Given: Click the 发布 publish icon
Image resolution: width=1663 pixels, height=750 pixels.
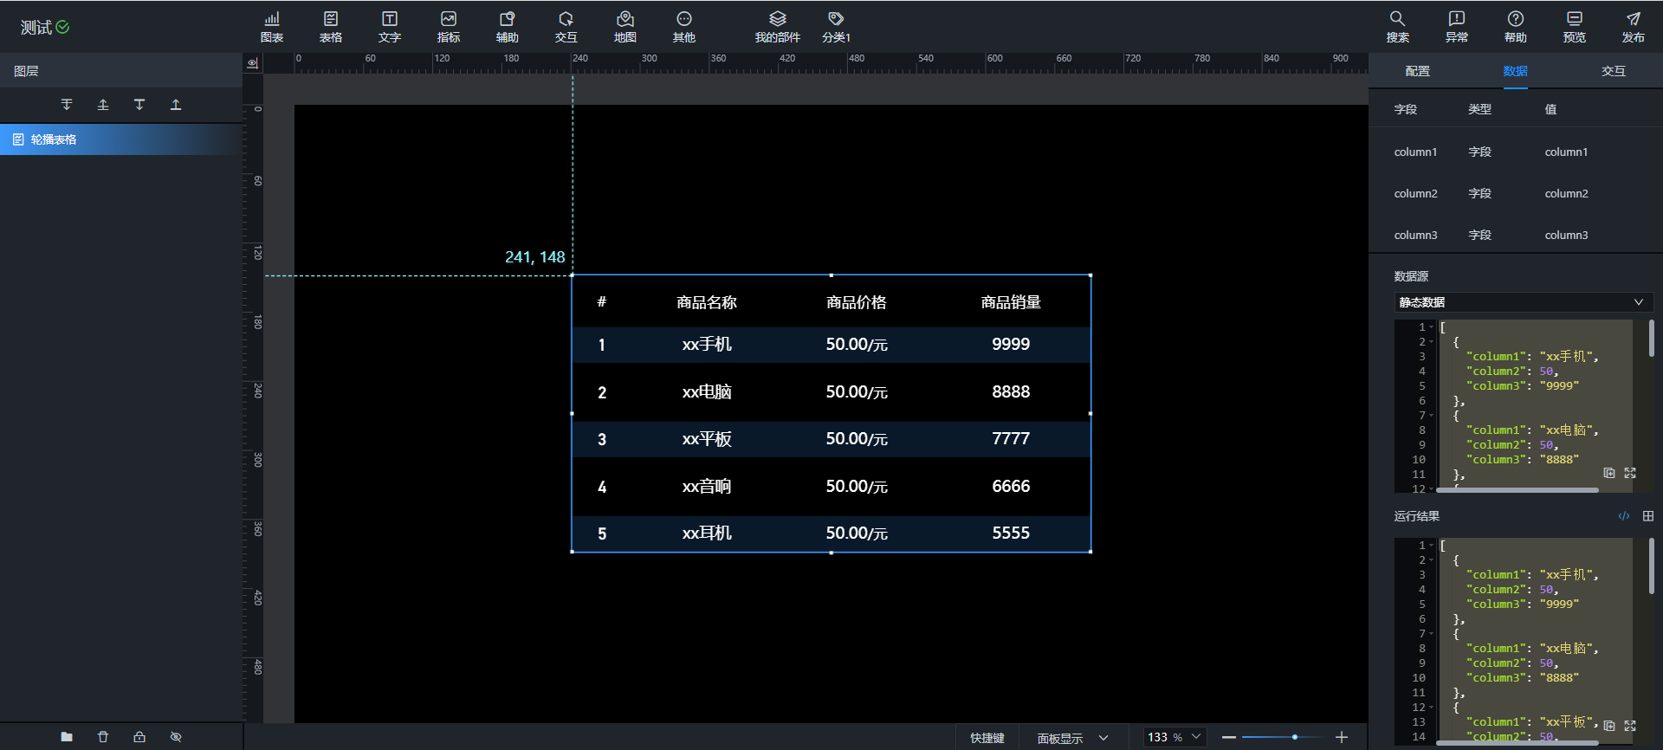Looking at the screenshot, I should [x=1633, y=26].
